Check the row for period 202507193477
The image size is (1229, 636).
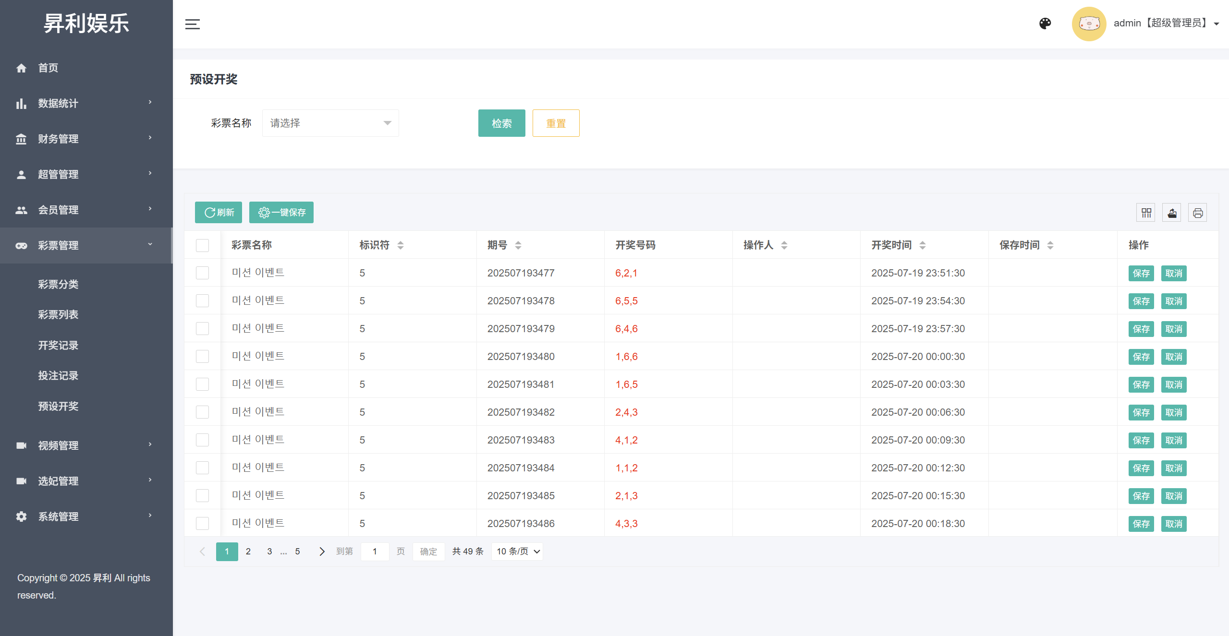[202, 273]
